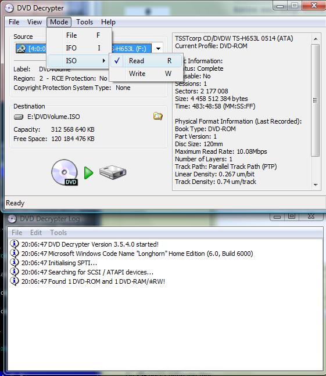Open the Tools menu in the Log window
This screenshot has width=326, height=376.
tap(58, 233)
